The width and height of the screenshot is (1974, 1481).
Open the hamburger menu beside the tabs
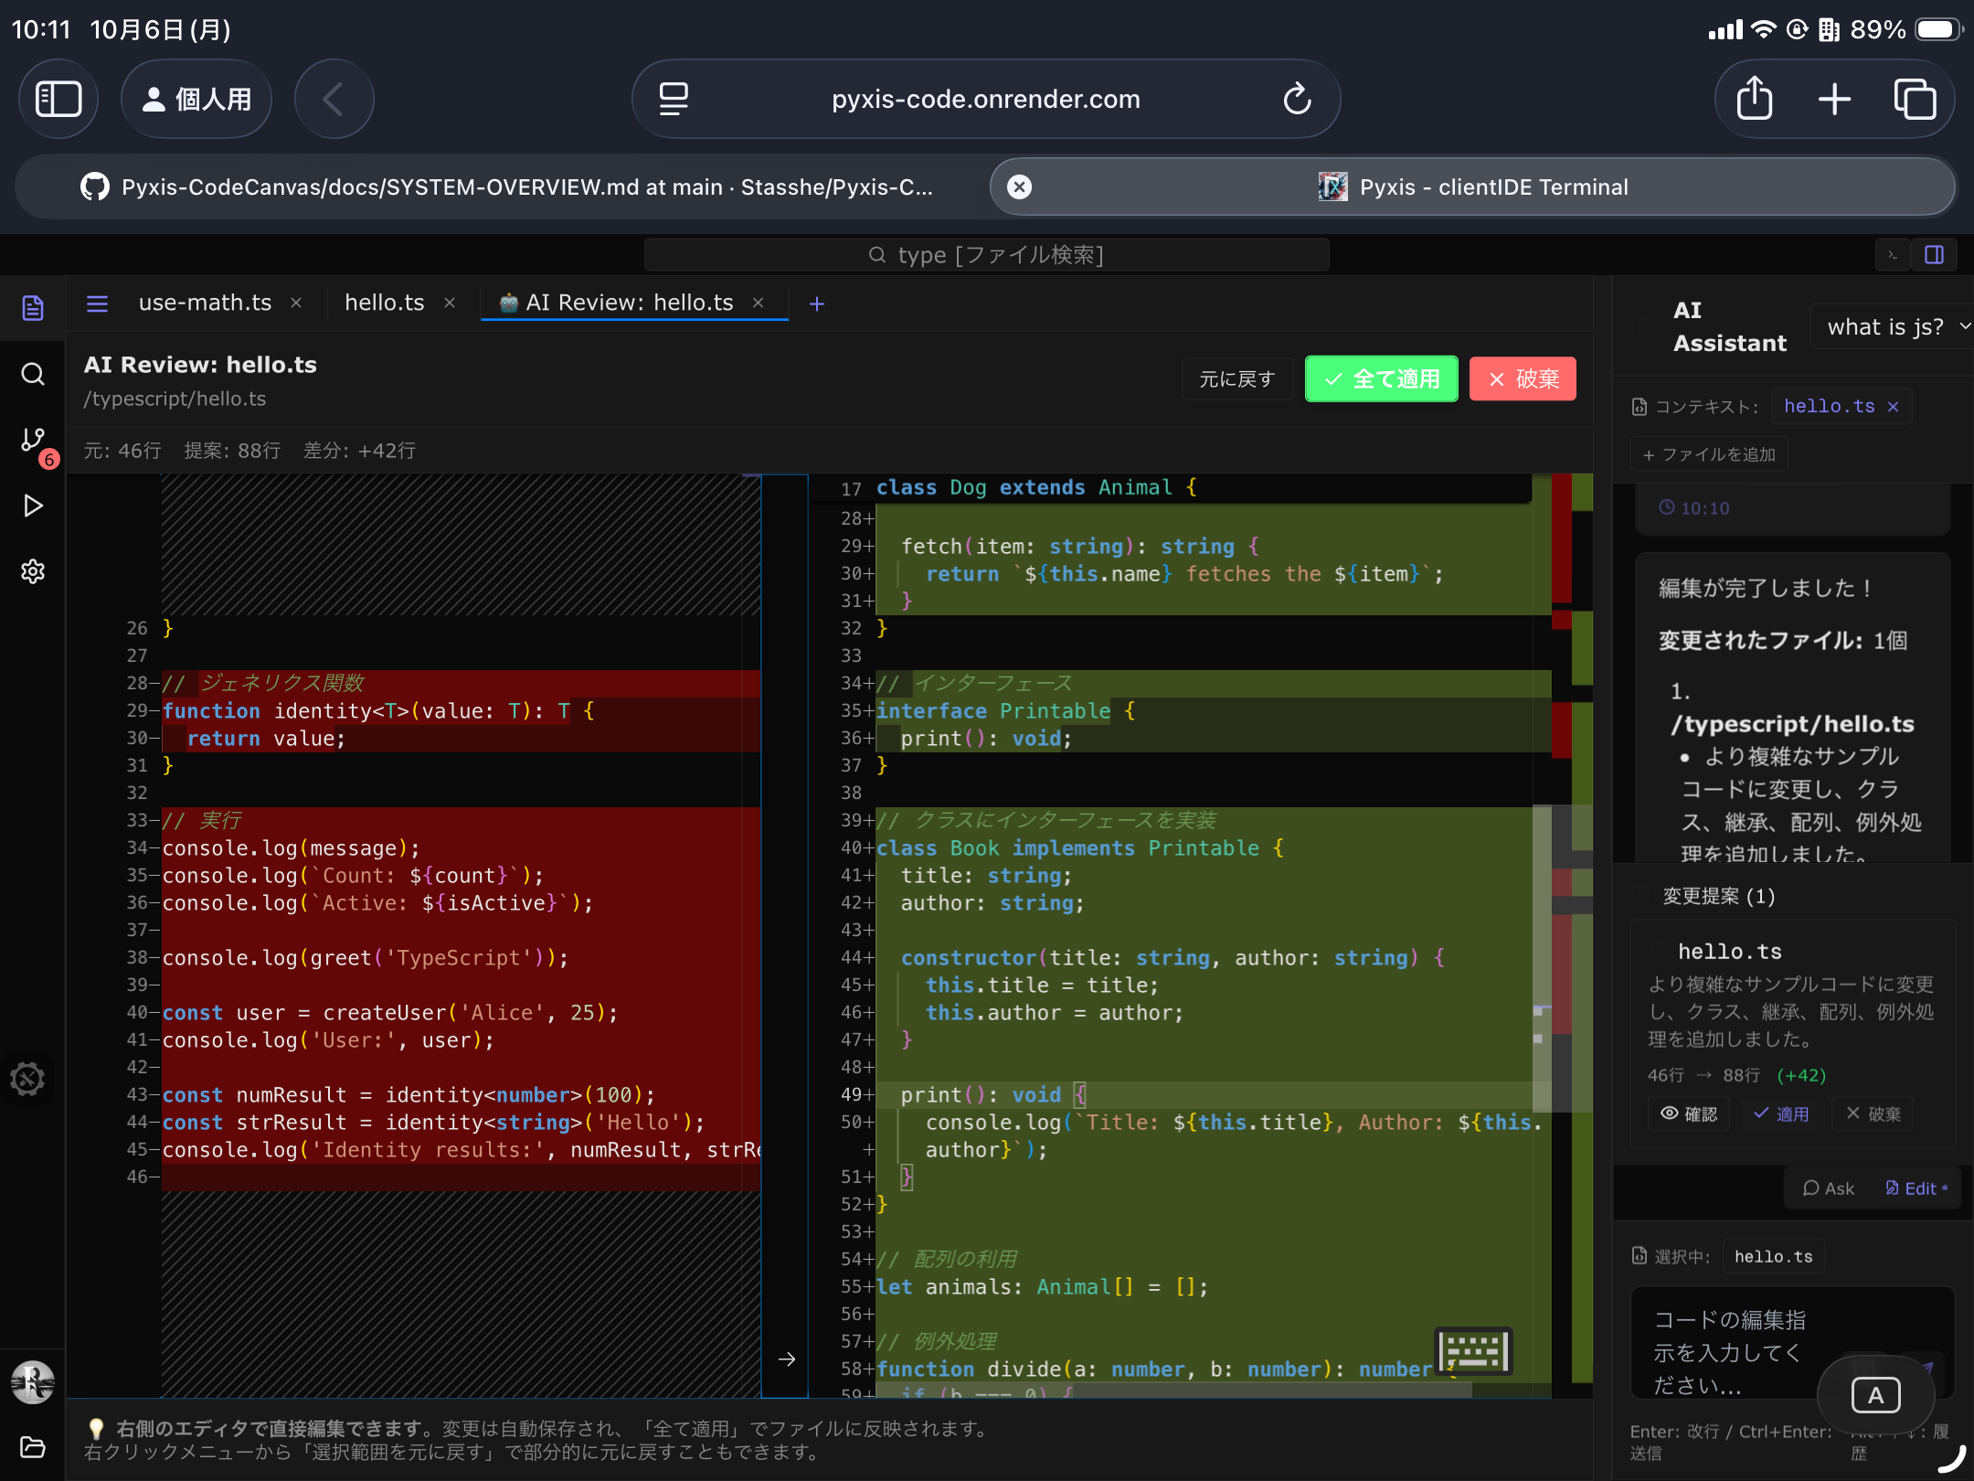[x=97, y=304]
